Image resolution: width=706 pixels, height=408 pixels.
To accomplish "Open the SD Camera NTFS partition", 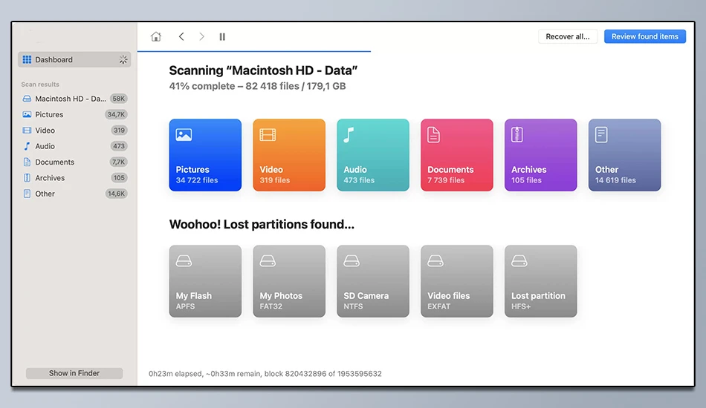I will point(373,281).
